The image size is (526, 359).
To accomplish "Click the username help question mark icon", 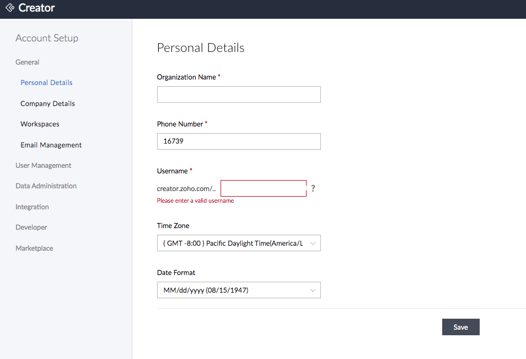I will (x=313, y=188).
